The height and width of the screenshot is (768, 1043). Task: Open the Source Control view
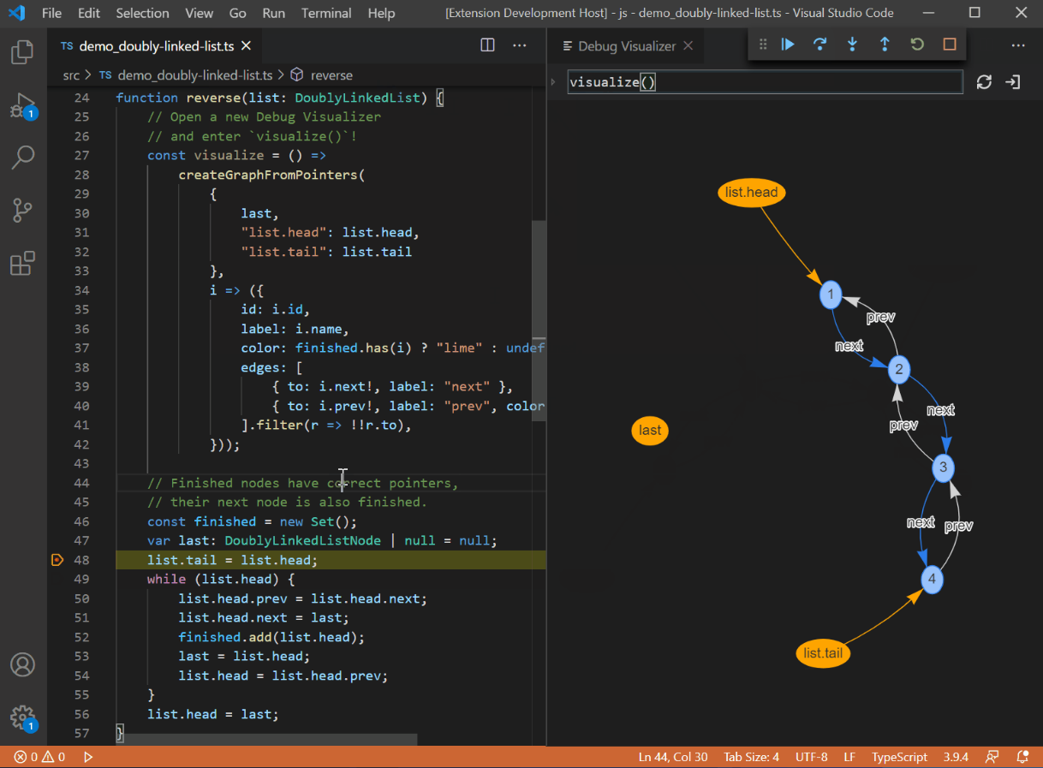(x=23, y=210)
